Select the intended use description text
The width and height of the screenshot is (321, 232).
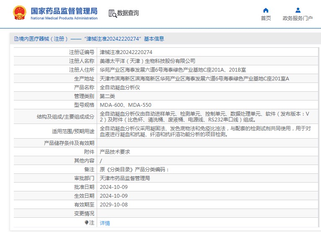pos(205,131)
